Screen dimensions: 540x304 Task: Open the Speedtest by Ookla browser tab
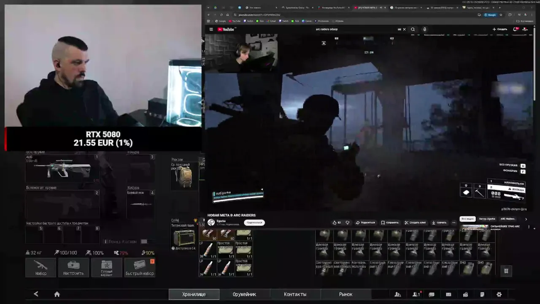(x=297, y=8)
